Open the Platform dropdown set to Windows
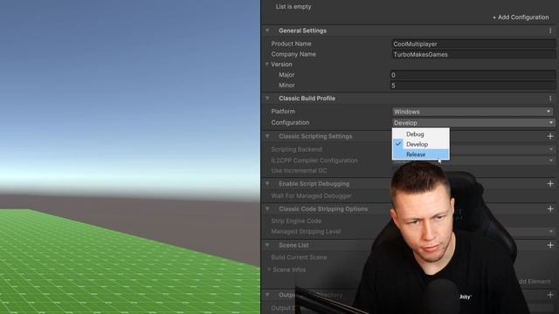The height and width of the screenshot is (314, 559). tap(473, 112)
